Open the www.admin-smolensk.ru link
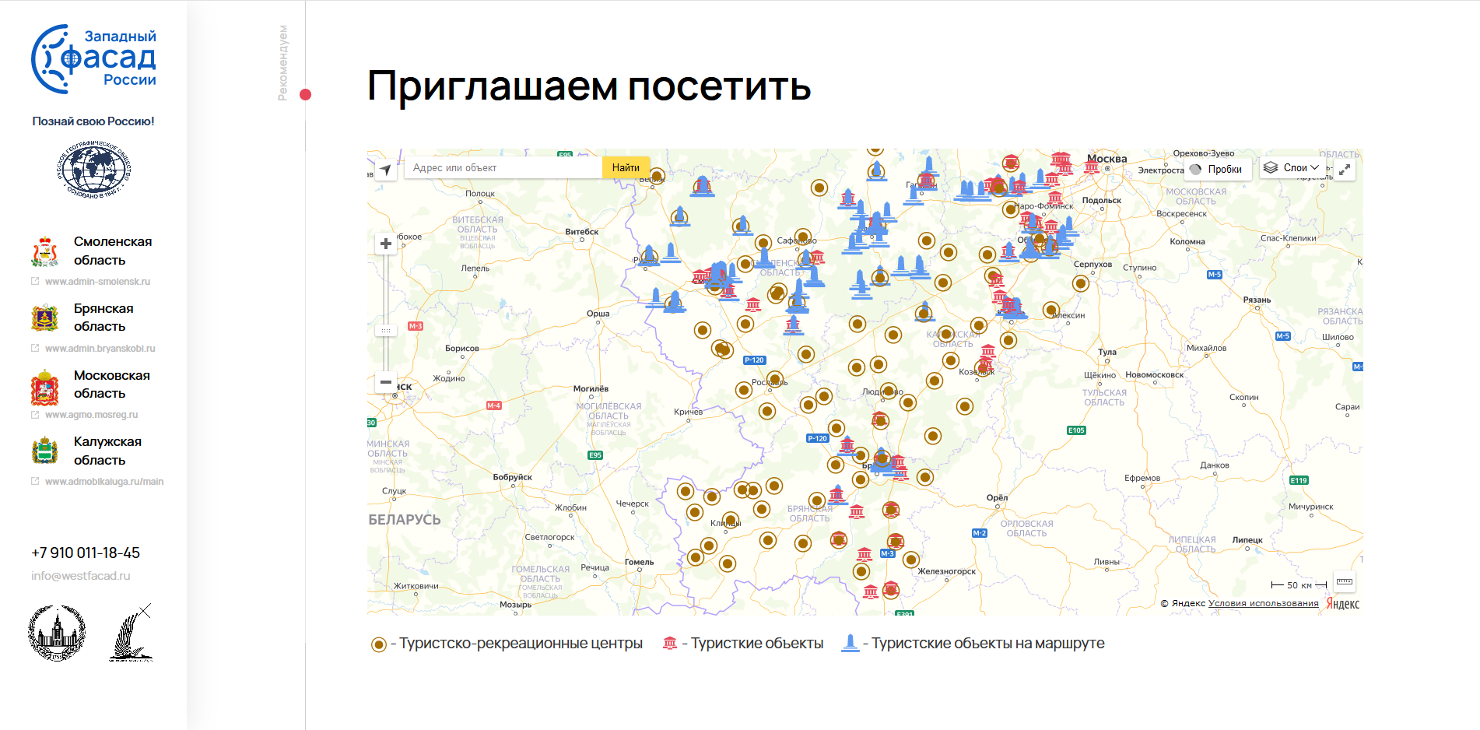This screenshot has width=1480, height=730. [97, 282]
